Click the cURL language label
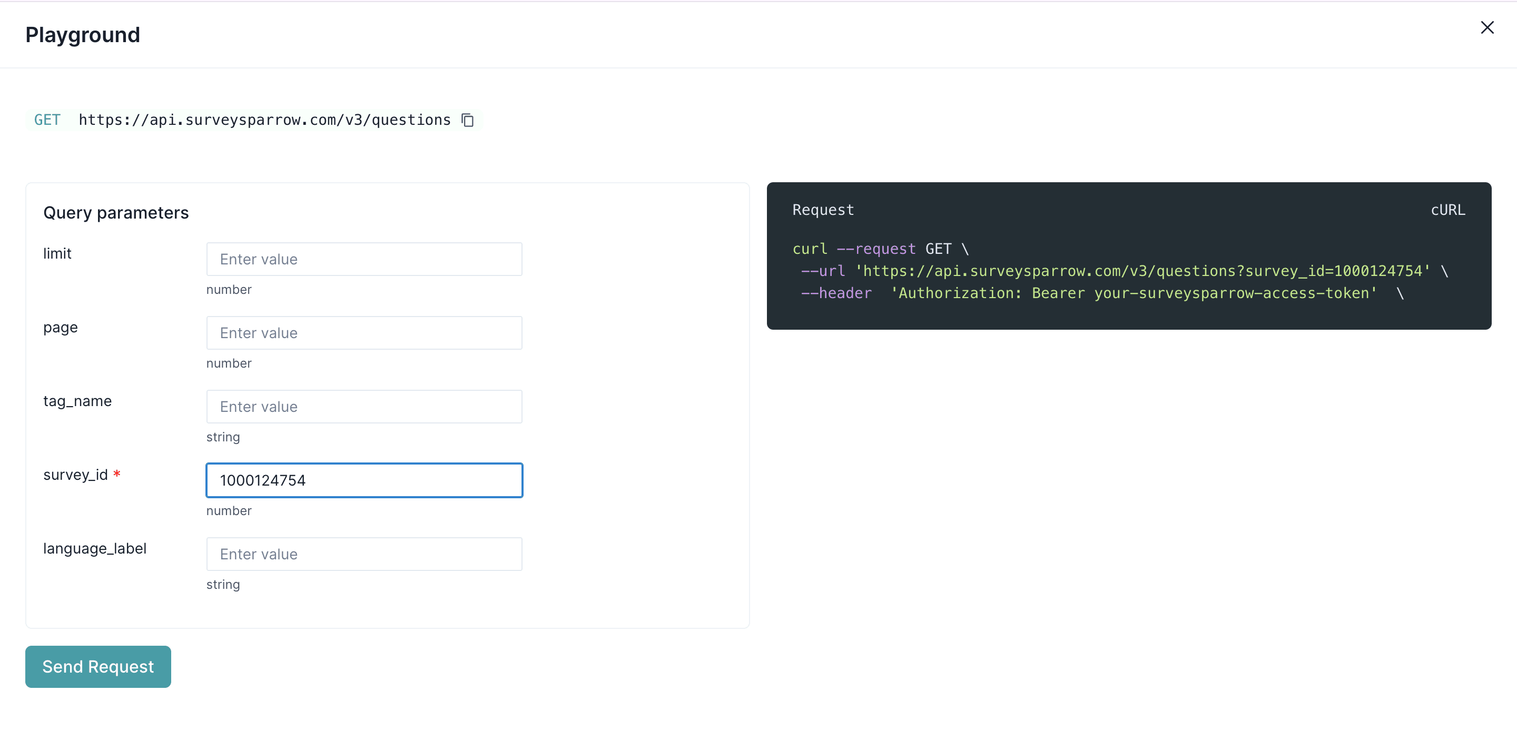This screenshot has width=1517, height=730. pyautogui.click(x=1447, y=210)
